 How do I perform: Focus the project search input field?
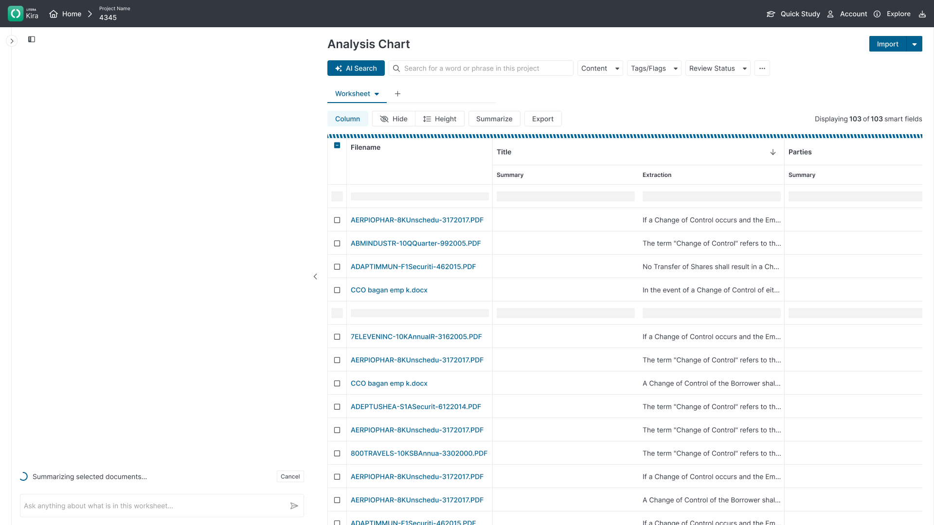click(481, 68)
